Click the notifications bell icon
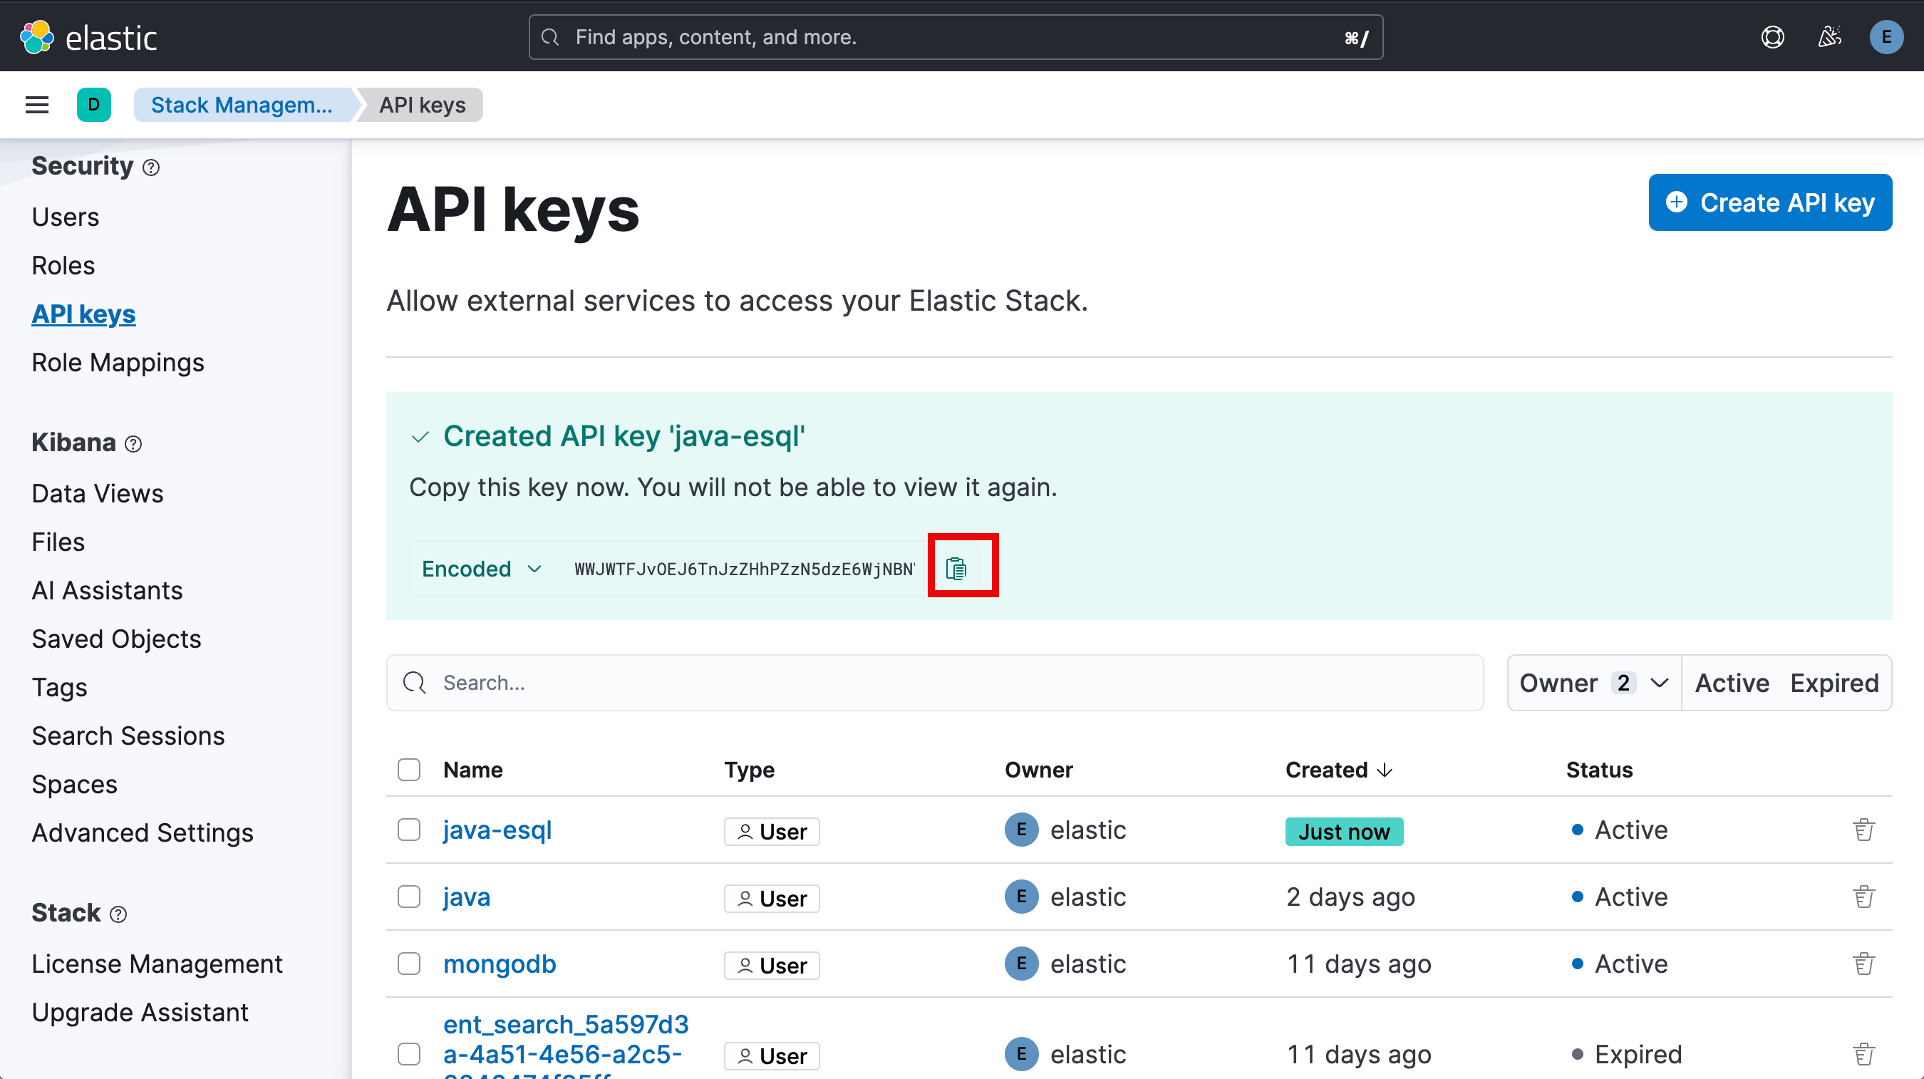Screen dimensions: 1924x1079 point(1828,37)
